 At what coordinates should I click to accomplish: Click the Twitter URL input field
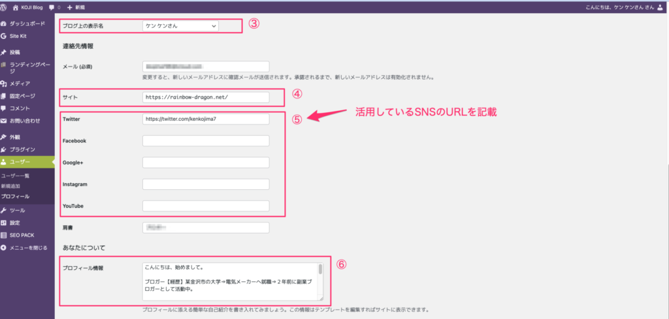point(206,119)
